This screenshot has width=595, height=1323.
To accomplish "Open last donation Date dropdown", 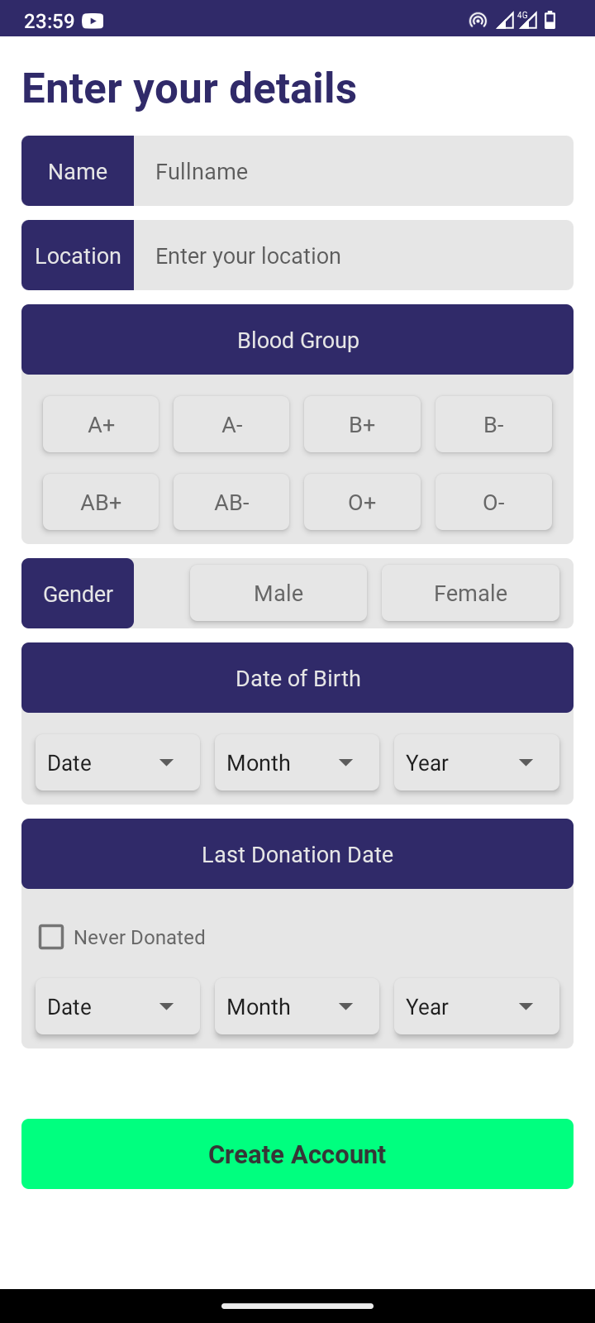I will click(x=117, y=1006).
